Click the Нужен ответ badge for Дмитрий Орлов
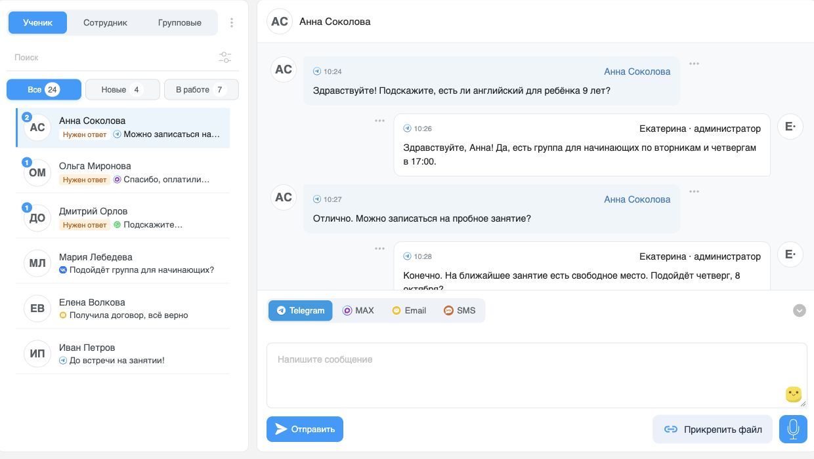814x459 pixels. pyautogui.click(x=85, y=225)
